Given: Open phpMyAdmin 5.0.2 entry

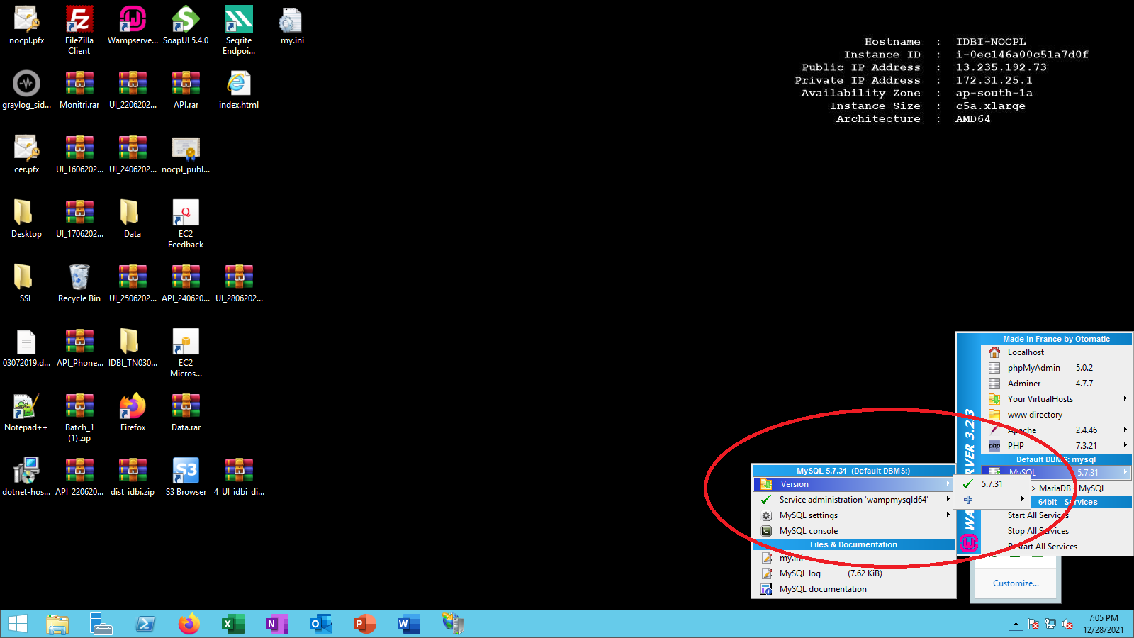Looking at the screenshot, I should tap(1056, 368).
